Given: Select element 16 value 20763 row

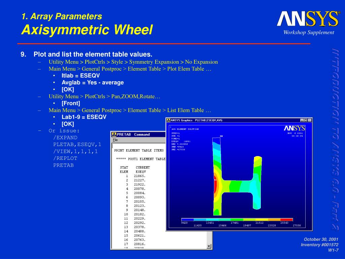Looking at the screenshot, I should coord(135,240).
